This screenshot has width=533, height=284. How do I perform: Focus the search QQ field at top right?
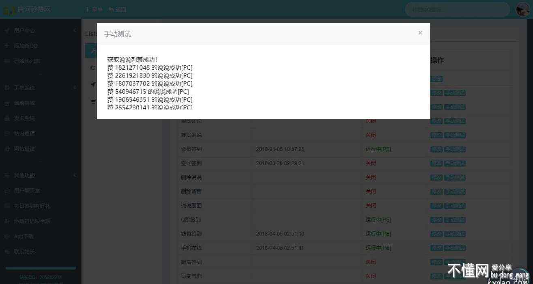457,9
